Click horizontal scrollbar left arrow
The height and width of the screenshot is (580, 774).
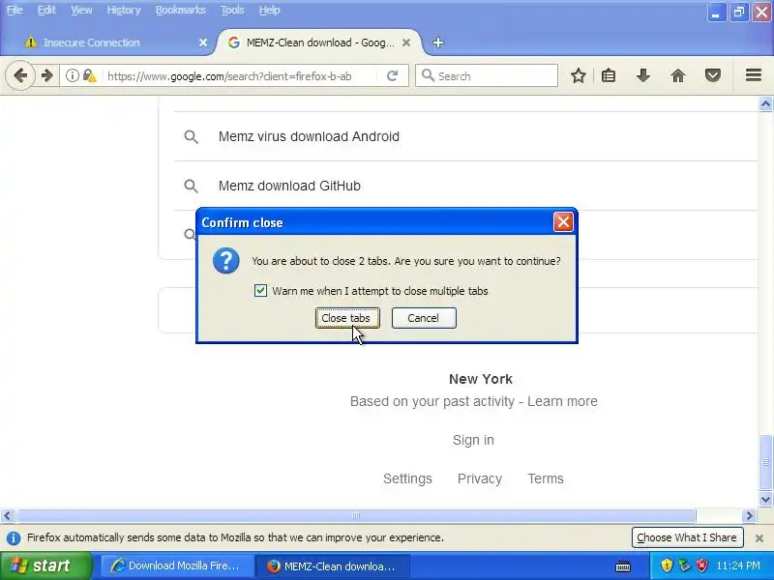coord(7,516)
